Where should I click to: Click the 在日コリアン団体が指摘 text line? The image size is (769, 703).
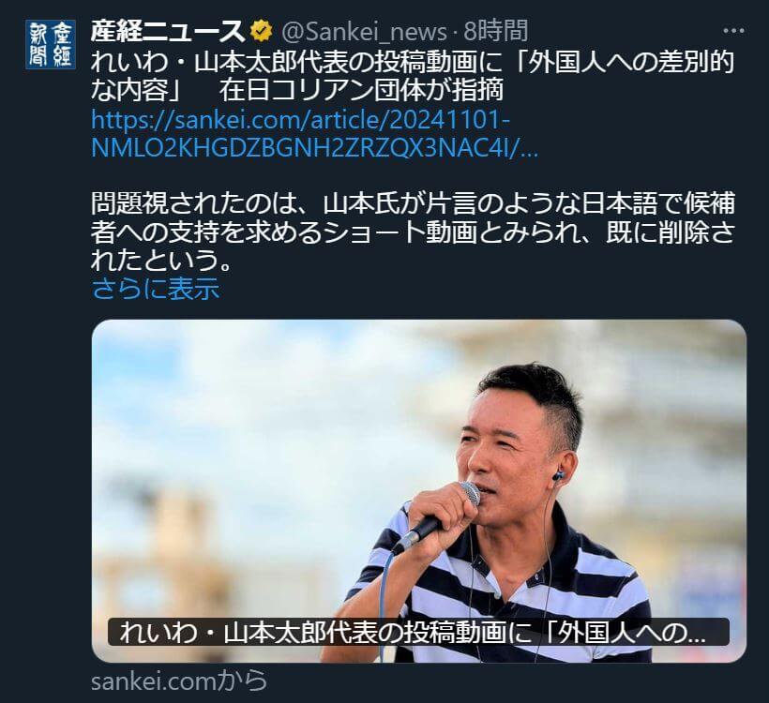point(361,90)
